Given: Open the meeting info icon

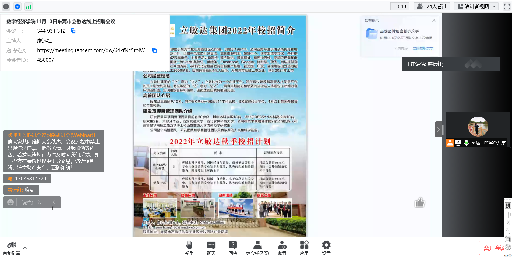Looking at the screenshot, I should 6,7.
